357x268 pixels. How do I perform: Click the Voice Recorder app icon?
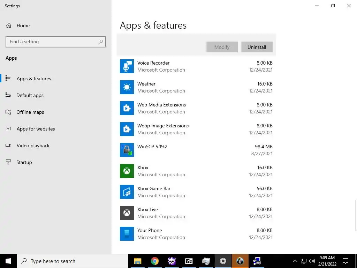pos(127,66)
